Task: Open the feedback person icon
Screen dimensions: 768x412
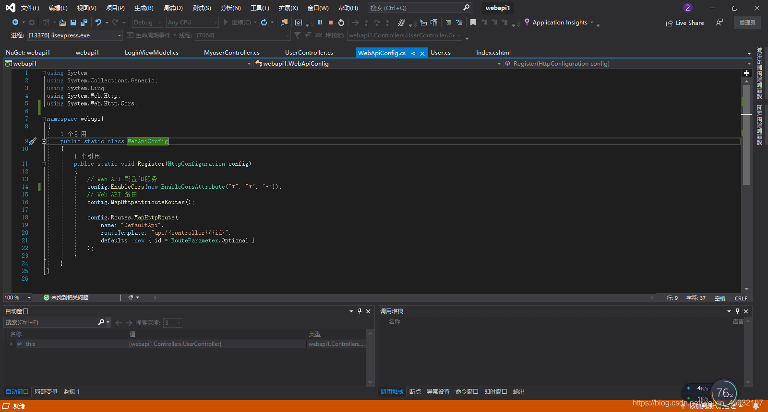Action: 720,23
